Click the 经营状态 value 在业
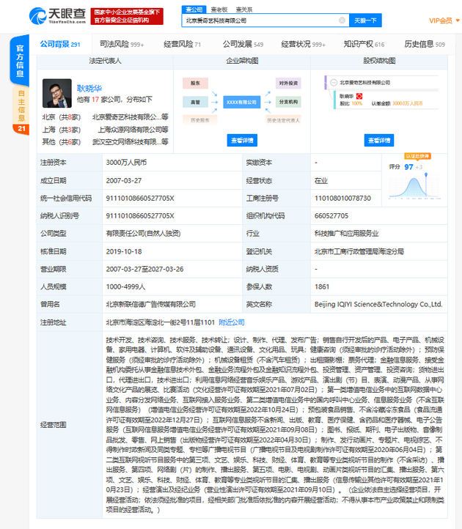This screenshot has width=462, height=529. tap(321, 180)
